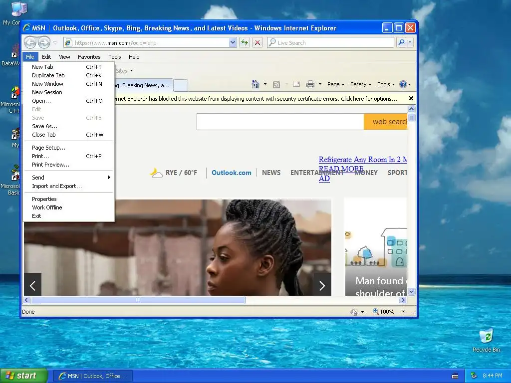Open the Help menu in menu bar
The image size is (511, 383).
tap(134, 57)
